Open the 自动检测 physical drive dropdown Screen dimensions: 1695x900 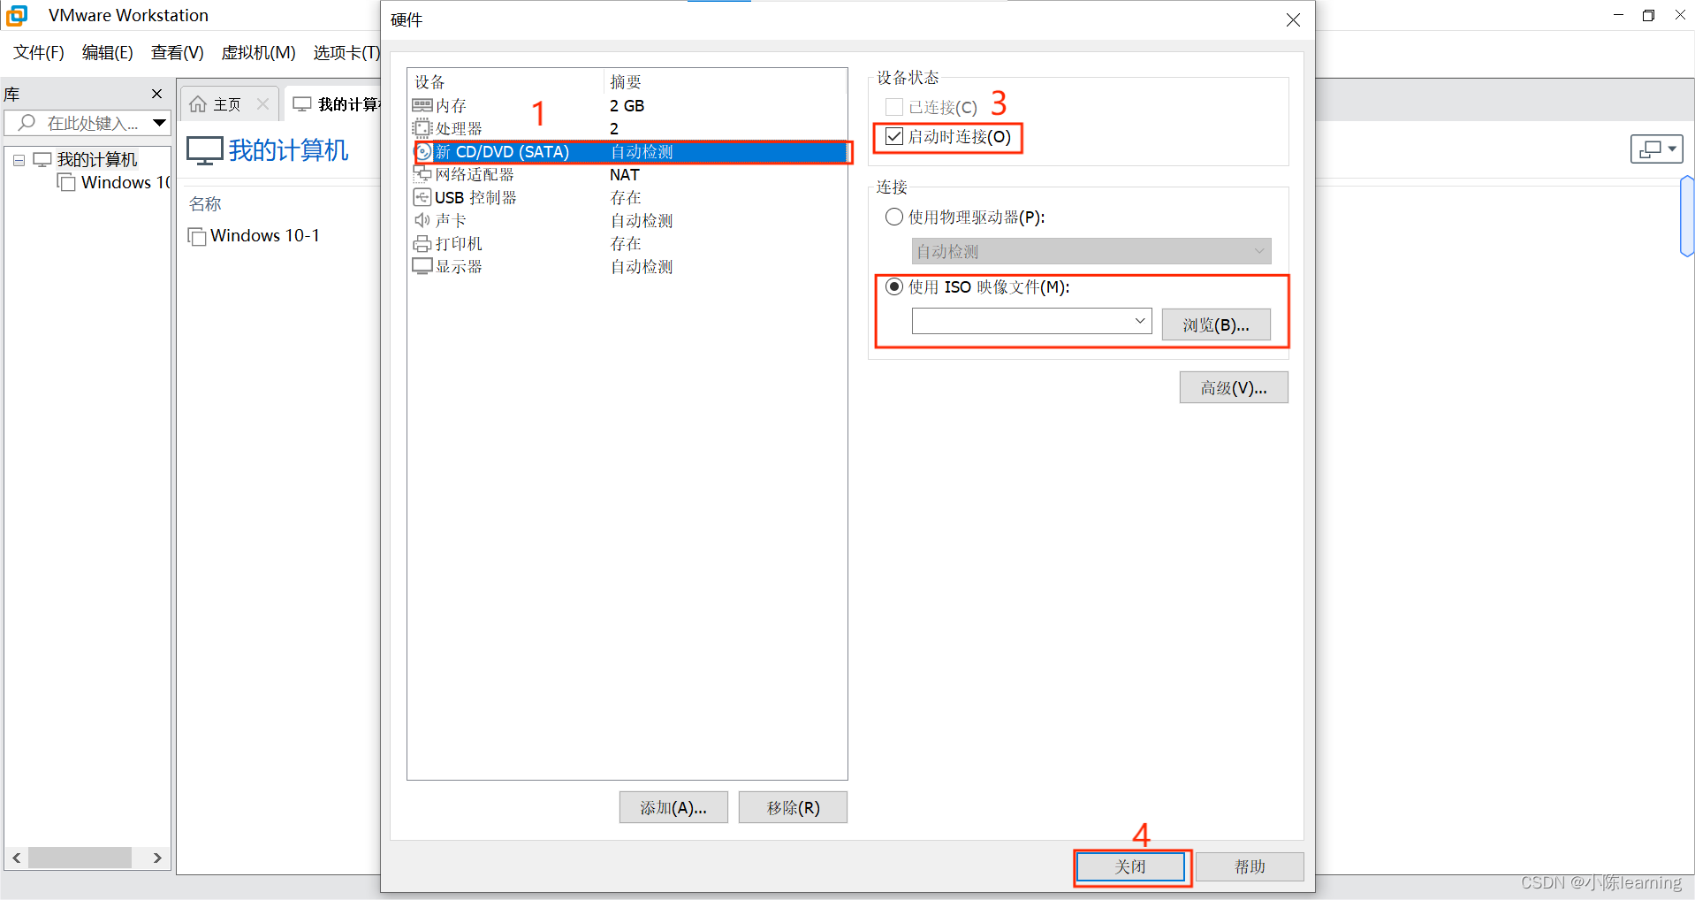[1091, 251]
